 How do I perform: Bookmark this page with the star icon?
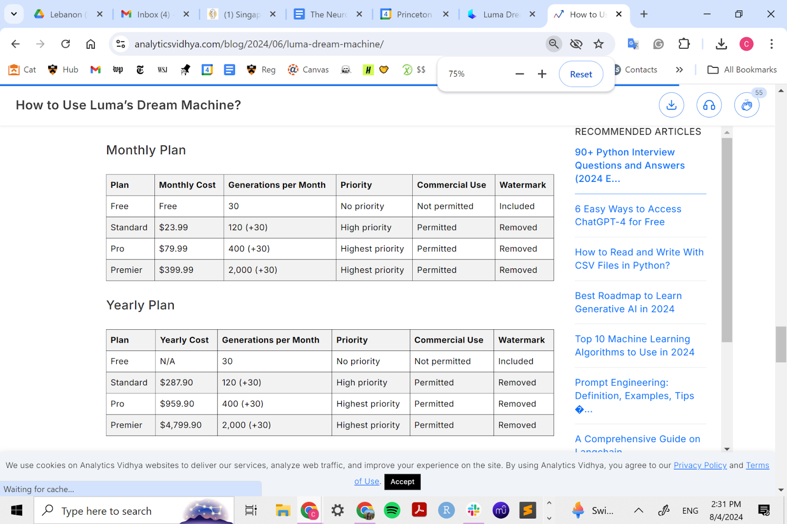tap(599, 44)
